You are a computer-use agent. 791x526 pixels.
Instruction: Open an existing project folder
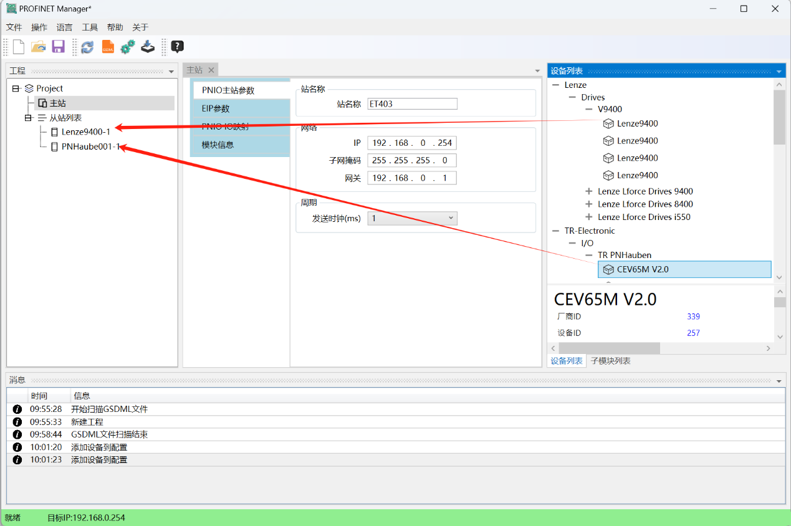coord(39,47)
